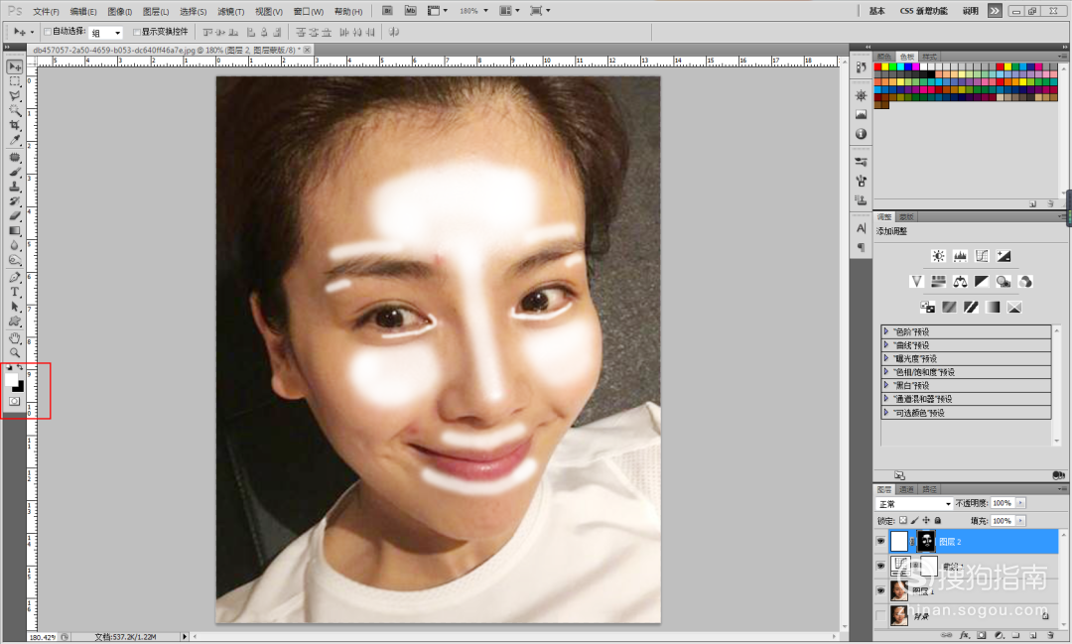Click the Brightness/Contrast adjustment icon

click(938, 256)
